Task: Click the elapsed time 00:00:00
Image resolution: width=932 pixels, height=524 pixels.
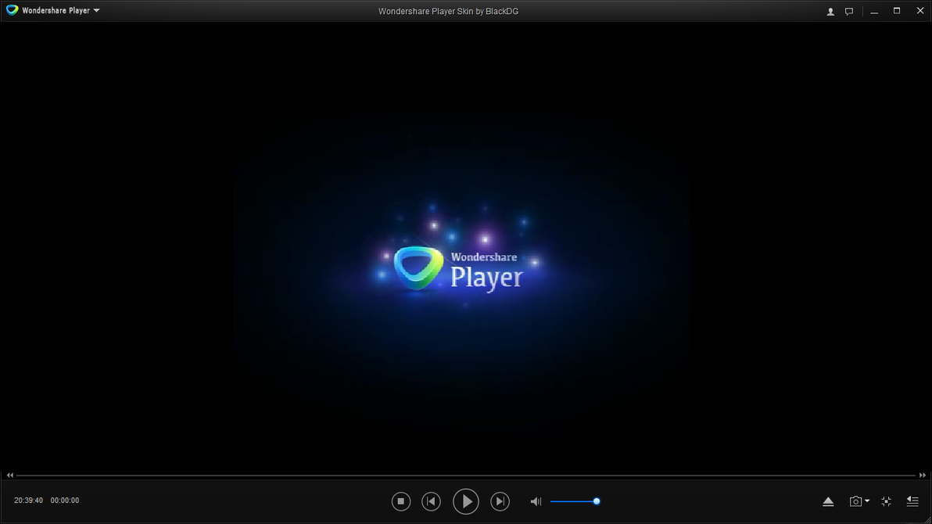Action: 65,501
